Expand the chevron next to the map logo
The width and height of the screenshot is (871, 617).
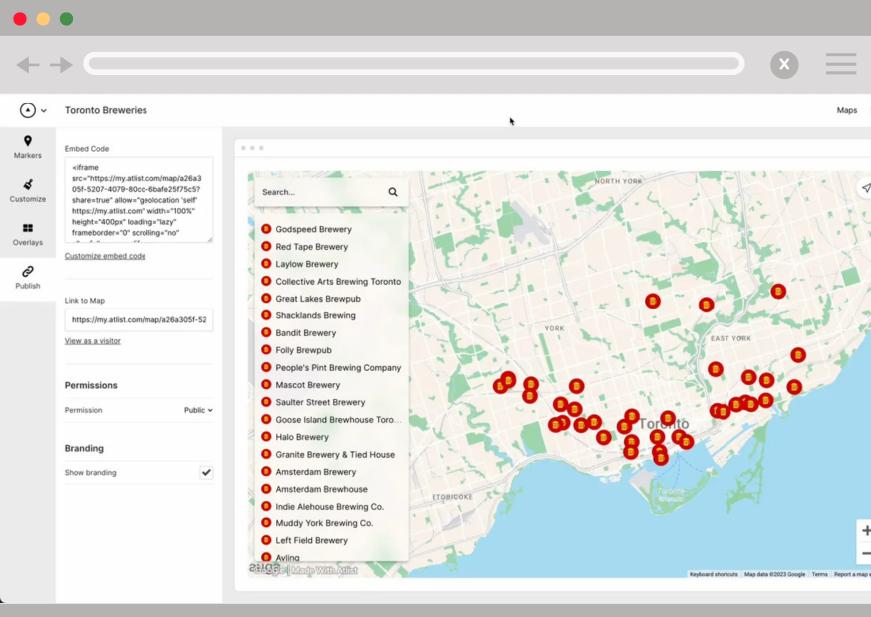click(41, 109)
